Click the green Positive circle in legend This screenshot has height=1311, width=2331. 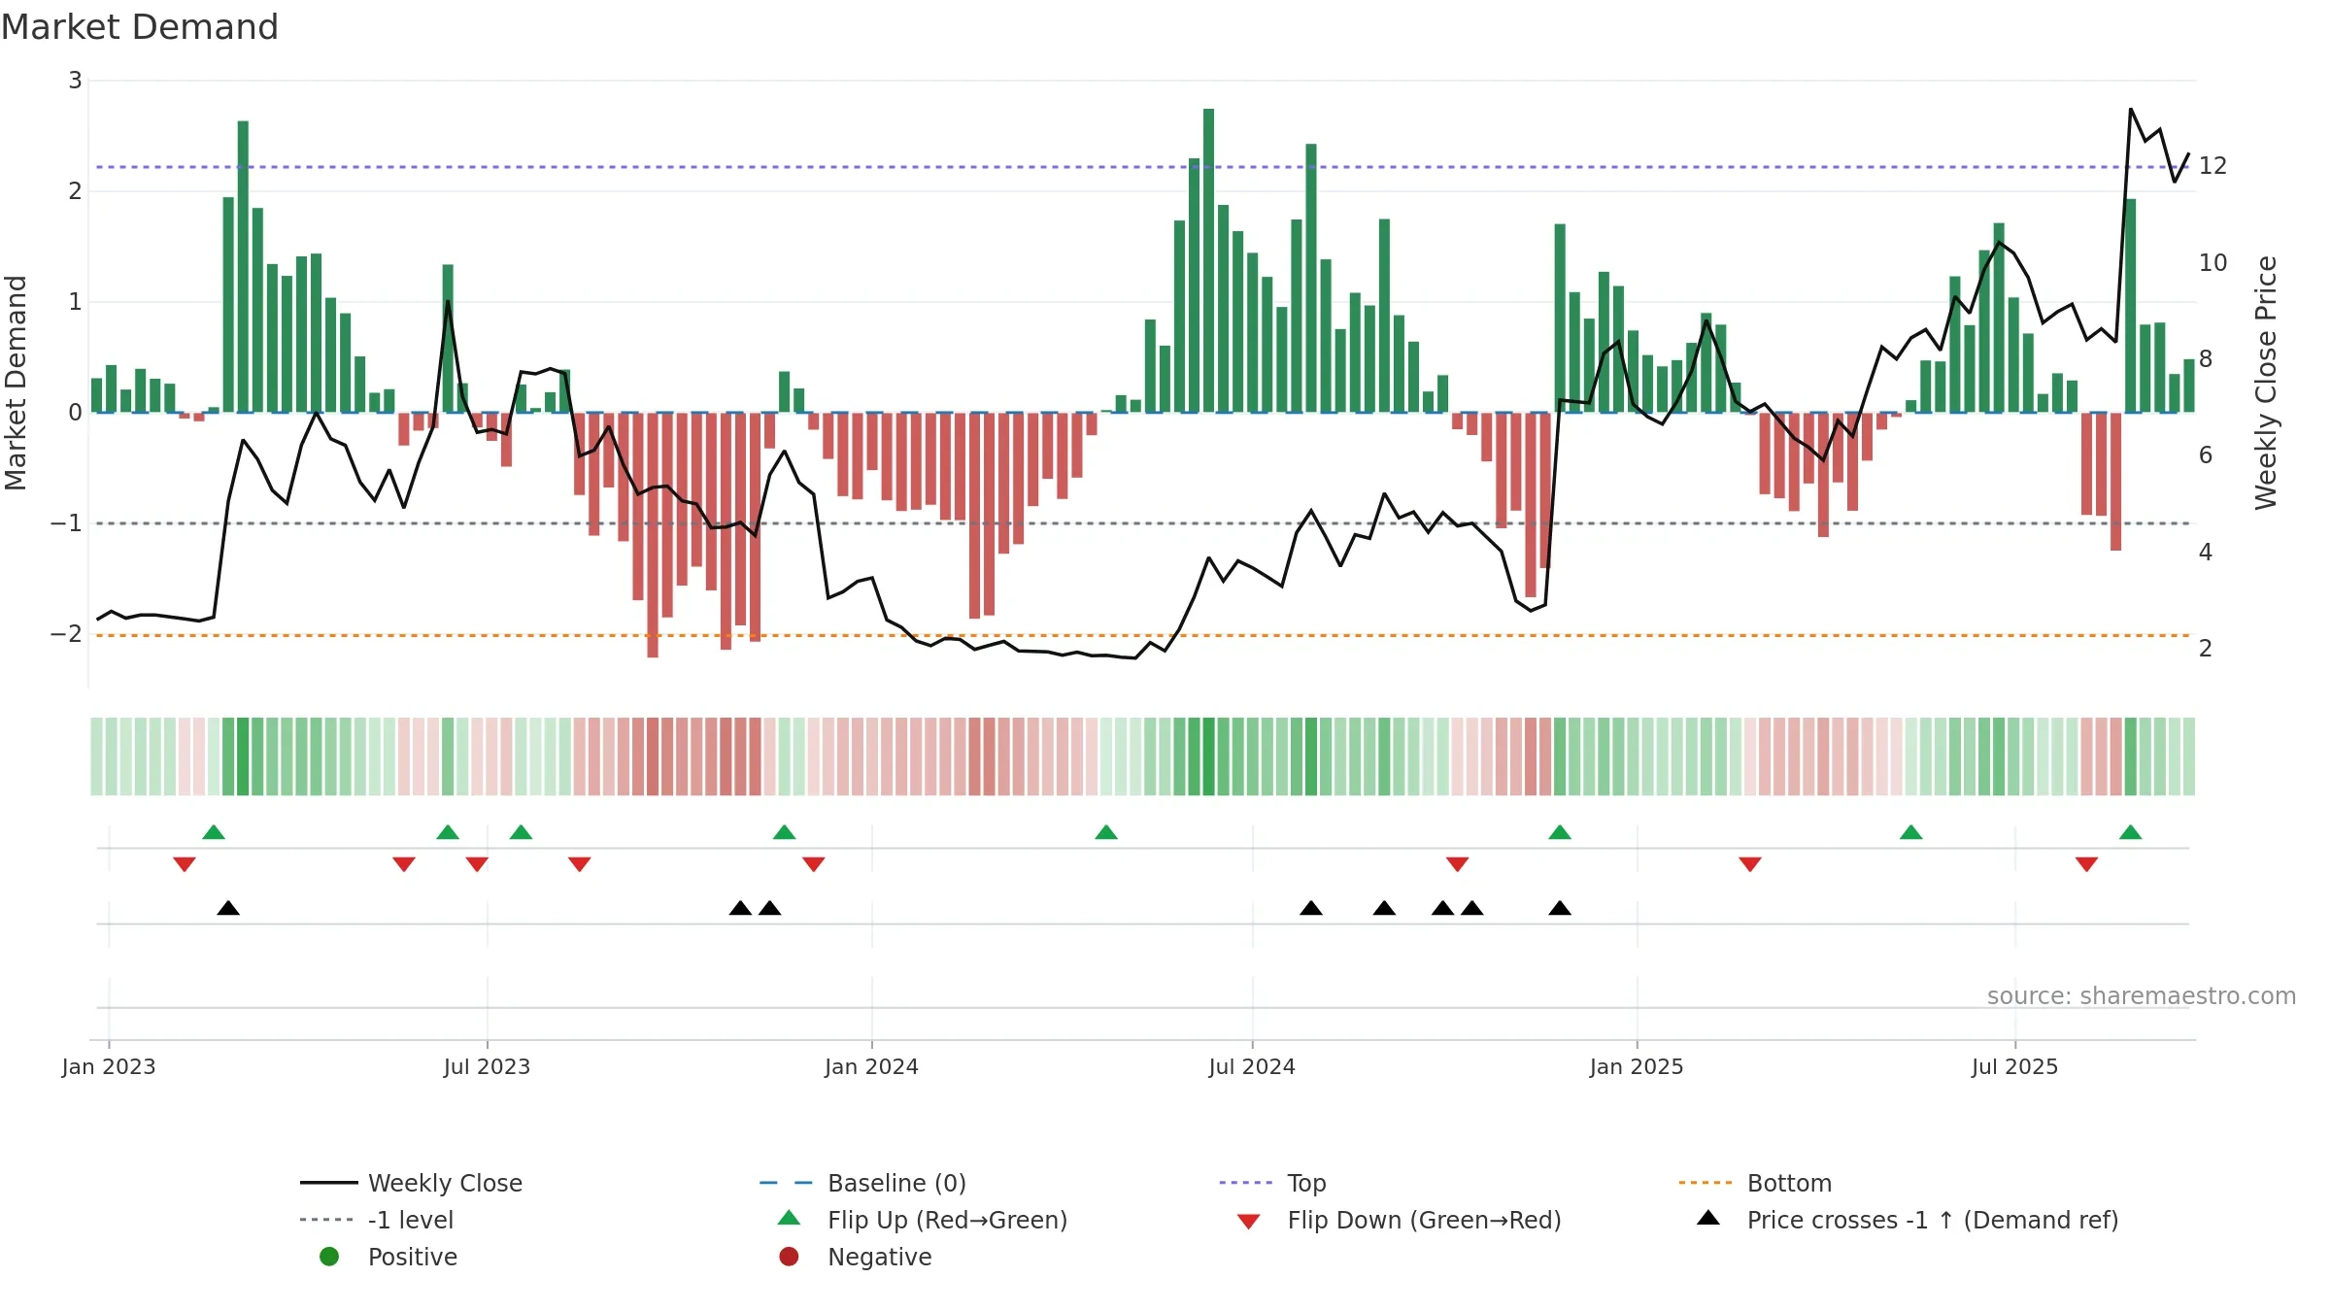point(329,1257)
